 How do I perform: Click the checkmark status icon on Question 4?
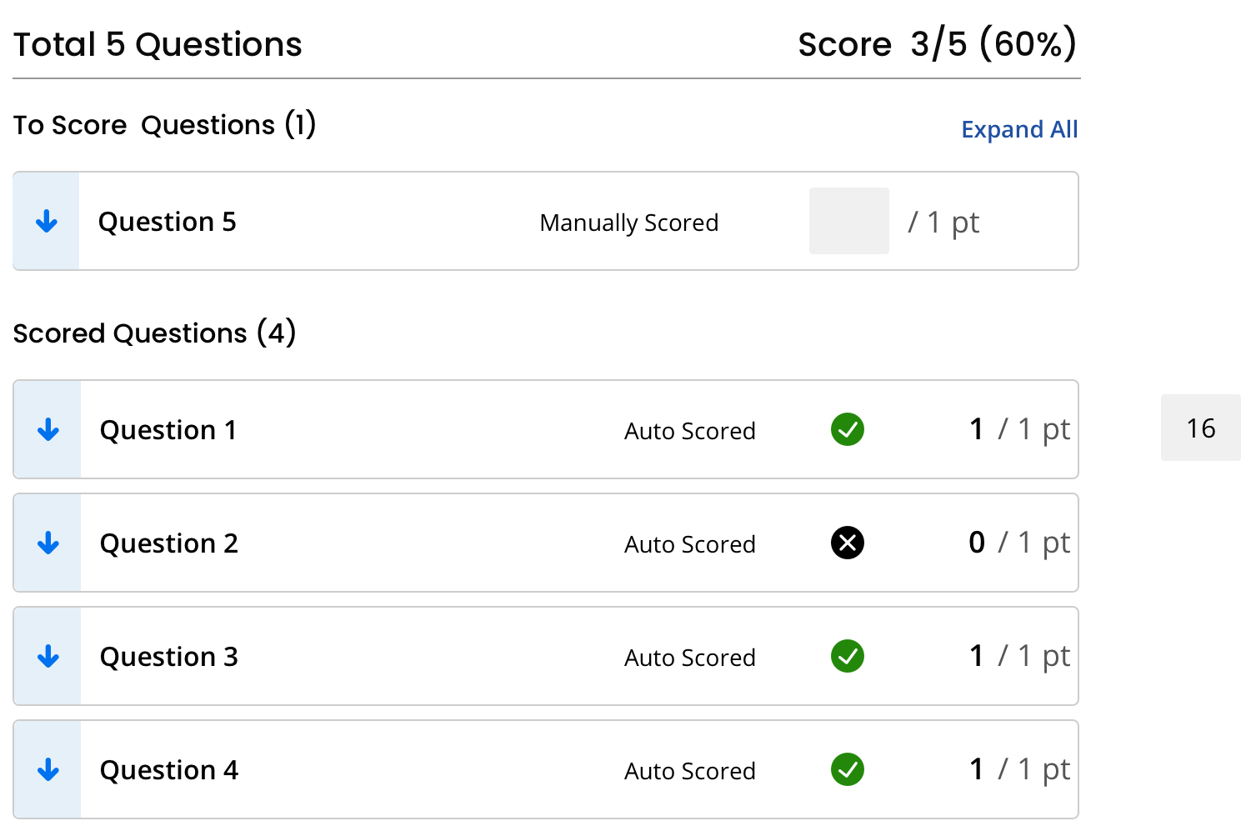[x=847, y=769]
